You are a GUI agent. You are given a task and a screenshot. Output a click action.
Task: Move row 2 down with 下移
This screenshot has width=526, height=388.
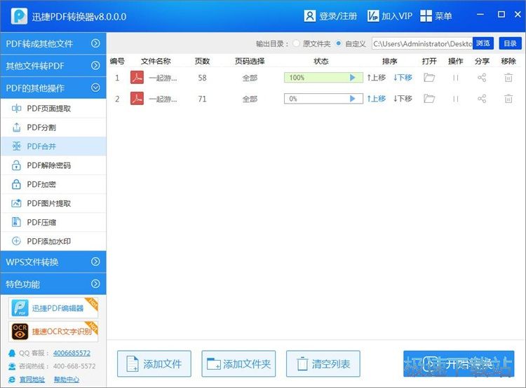(x=403, y=99)
